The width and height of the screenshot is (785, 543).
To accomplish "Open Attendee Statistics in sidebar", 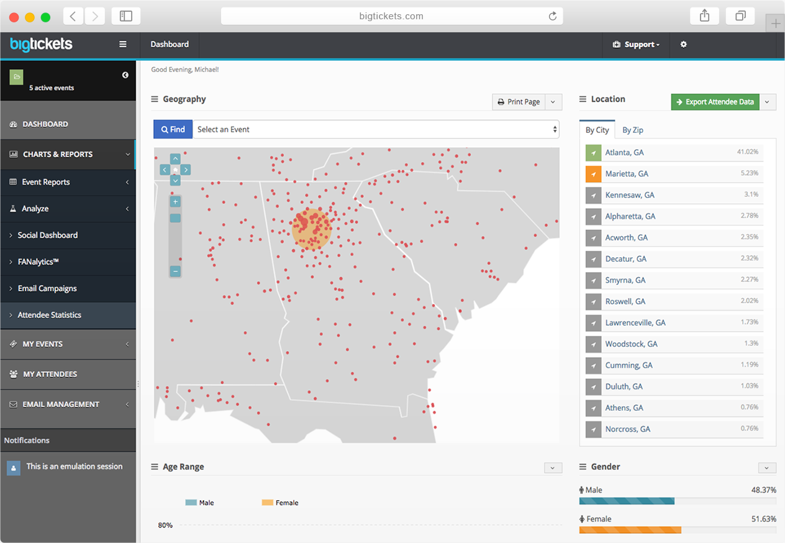I will coord(49,315).
